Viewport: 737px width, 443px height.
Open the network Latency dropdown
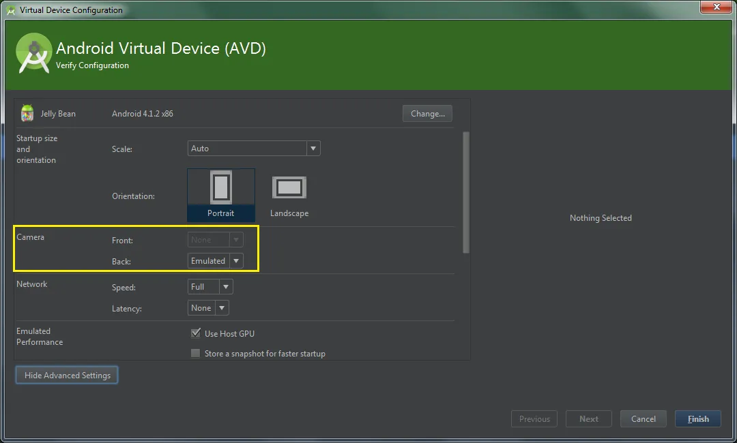click(x=208, y=308)
